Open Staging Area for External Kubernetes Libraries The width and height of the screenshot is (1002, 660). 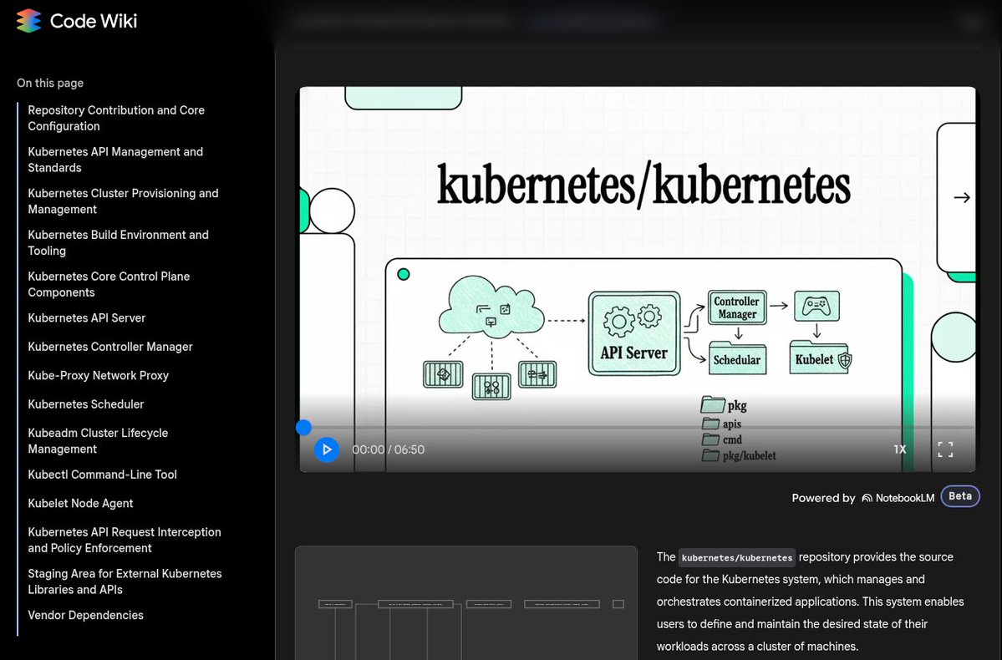point(125,581)
